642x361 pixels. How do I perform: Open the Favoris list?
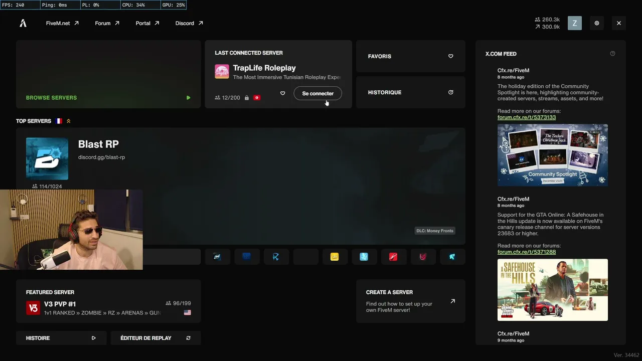tap(411, 56)
